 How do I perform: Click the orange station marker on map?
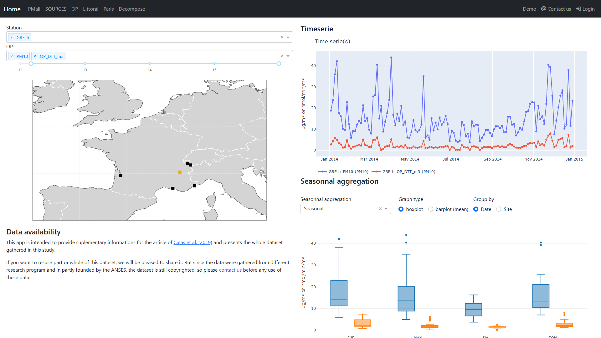point(180,172)
